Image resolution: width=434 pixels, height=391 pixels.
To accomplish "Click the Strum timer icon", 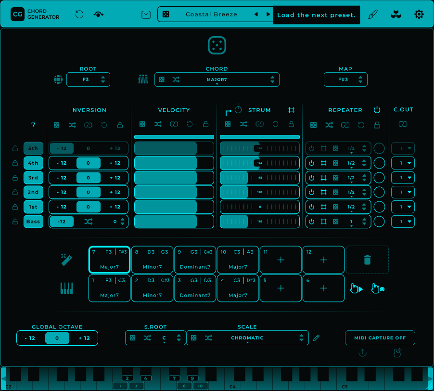I will pos(238,110).
